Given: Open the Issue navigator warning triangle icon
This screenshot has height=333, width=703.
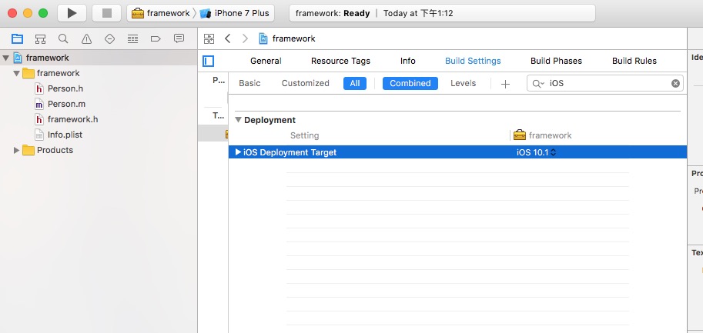Looking at the screenshot, I should point(86,39).
